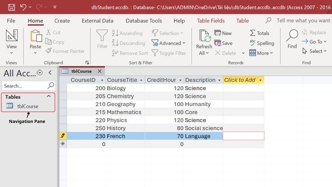Image resolution: width=332 pixels, height=187 pixels.
Task: Check Spelling in Records group
Action: click(261, 43)
